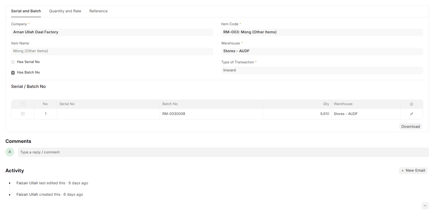Click the New Email button

tap(413, 170)
